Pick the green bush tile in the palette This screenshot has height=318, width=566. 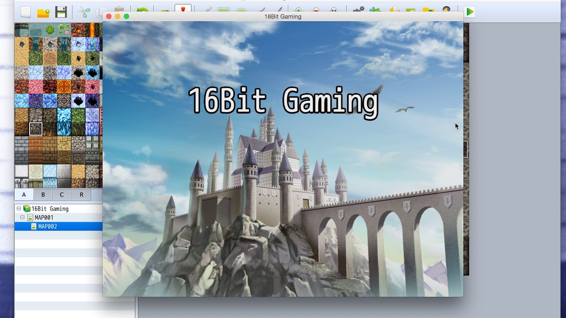50,30
